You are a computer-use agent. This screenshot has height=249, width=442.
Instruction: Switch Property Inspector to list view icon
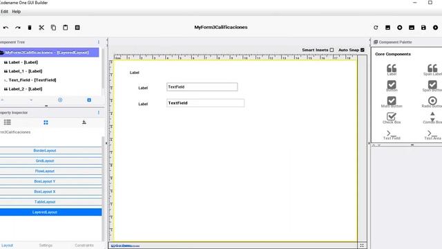coord(8,122)
